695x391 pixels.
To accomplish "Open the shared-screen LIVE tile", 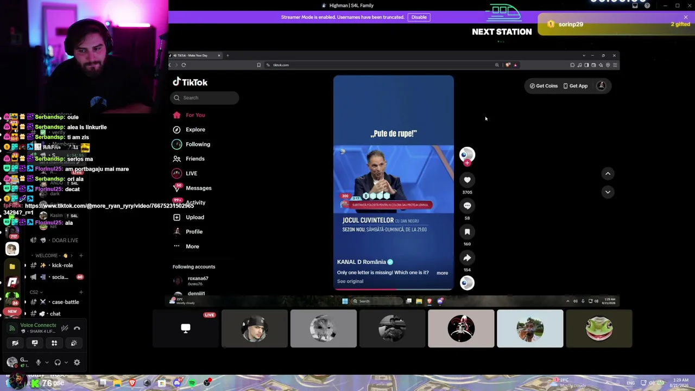I will [186, 329].
